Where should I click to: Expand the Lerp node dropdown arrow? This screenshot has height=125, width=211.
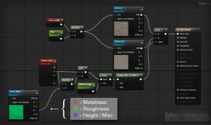tap(166, 30)
